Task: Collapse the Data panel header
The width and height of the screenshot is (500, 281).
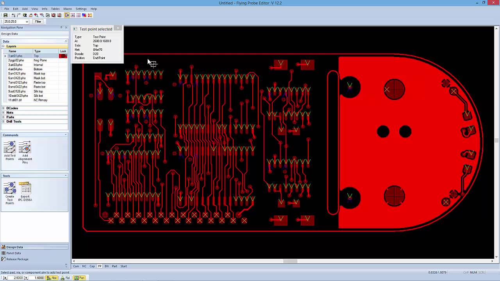Action: pyautogui.click(x=66, y=41)
